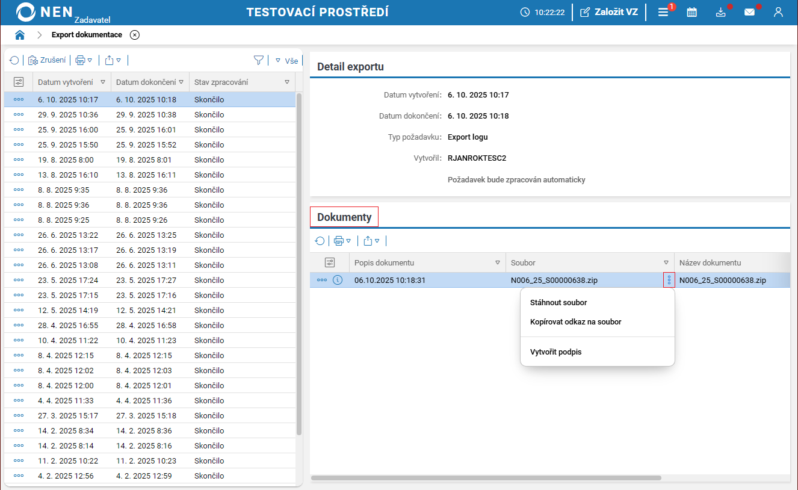Image resolution: width=798 pixels, height=490 pixels.
Task: Open the mail envelope notifications
Action: [749, 12]
